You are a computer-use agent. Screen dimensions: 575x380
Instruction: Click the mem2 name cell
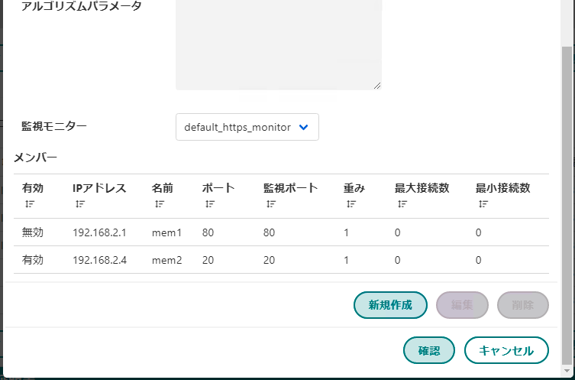(x=167, y=260)
